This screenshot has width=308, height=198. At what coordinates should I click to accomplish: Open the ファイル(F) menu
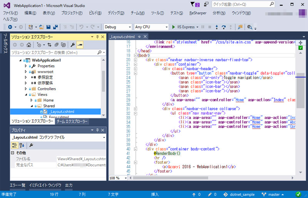pos(10,13)
